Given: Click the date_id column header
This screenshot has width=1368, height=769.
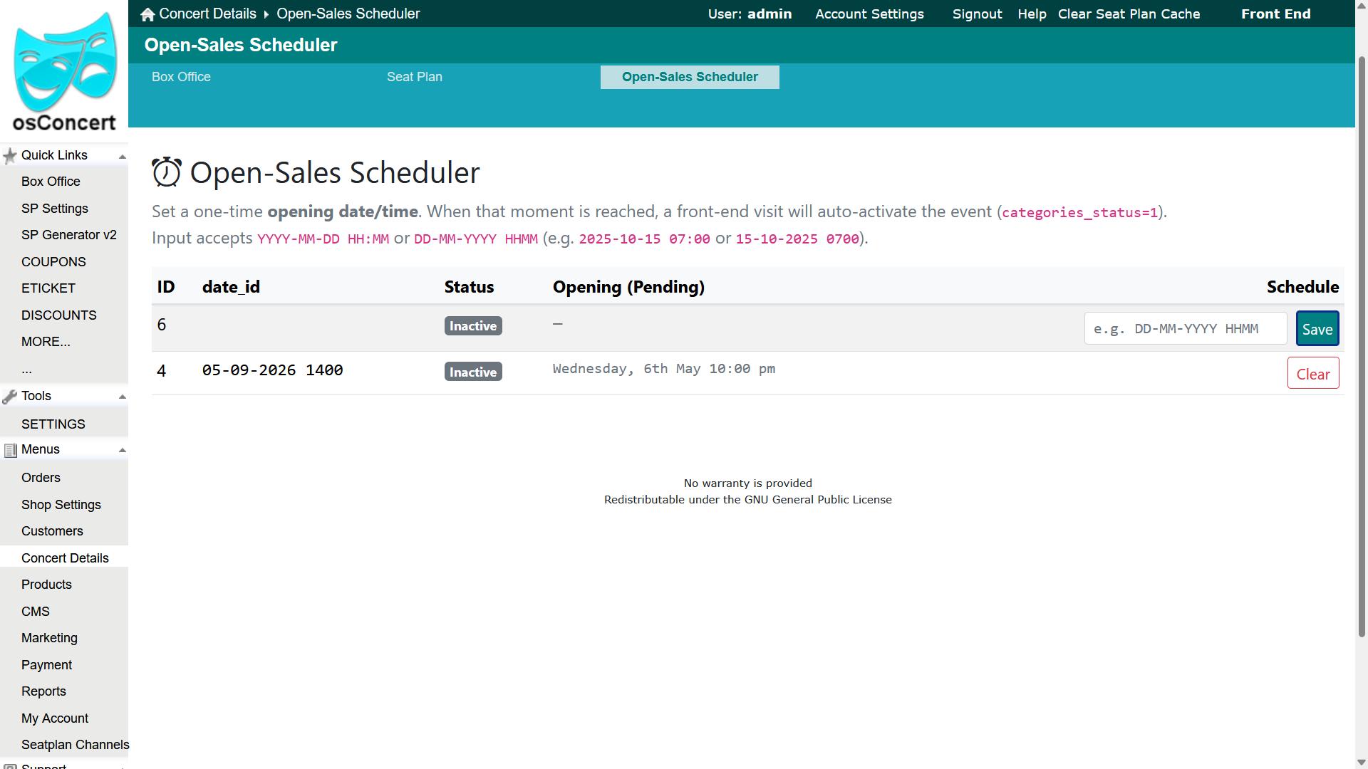Looking at the screenshot, I should 231,287.
